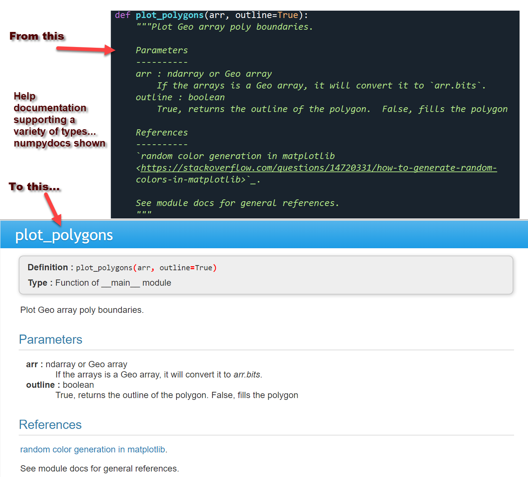528x477 pixels.
Task: Click the help text 'True, returns the outline of the polygon.'
Action: click(177, 395)
